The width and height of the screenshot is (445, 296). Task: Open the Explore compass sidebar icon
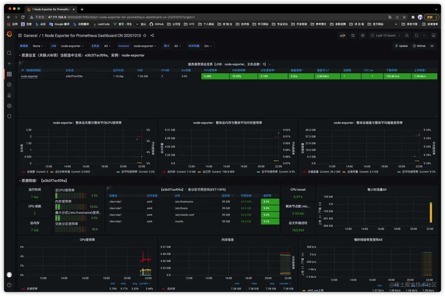(x=9, y=85)
